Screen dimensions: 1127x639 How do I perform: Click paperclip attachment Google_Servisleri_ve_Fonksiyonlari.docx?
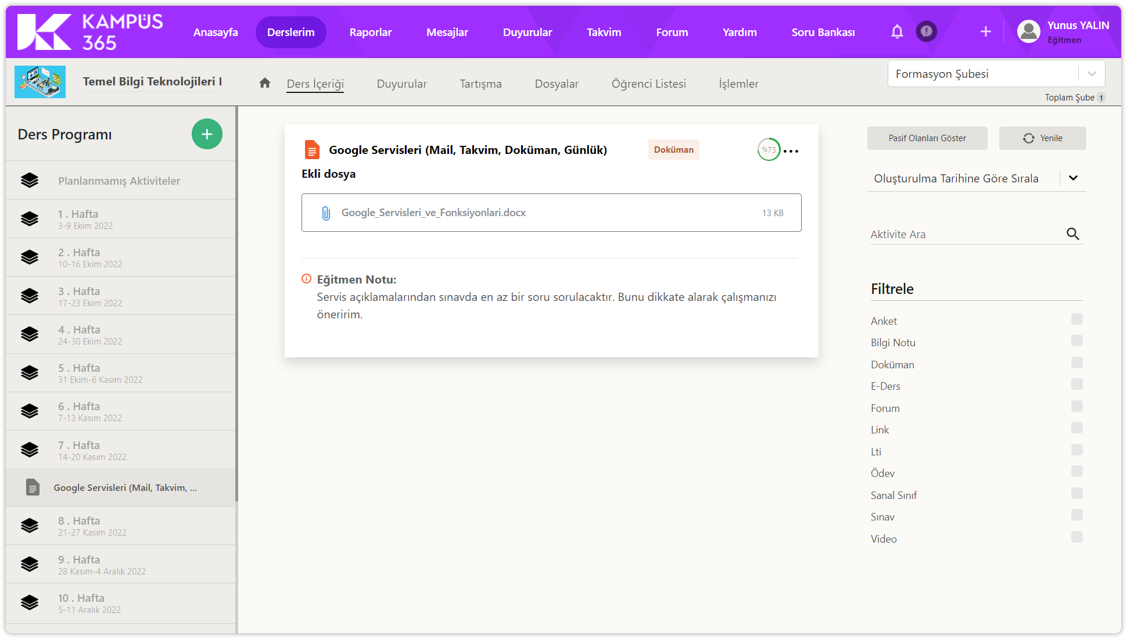pos(326,213)
